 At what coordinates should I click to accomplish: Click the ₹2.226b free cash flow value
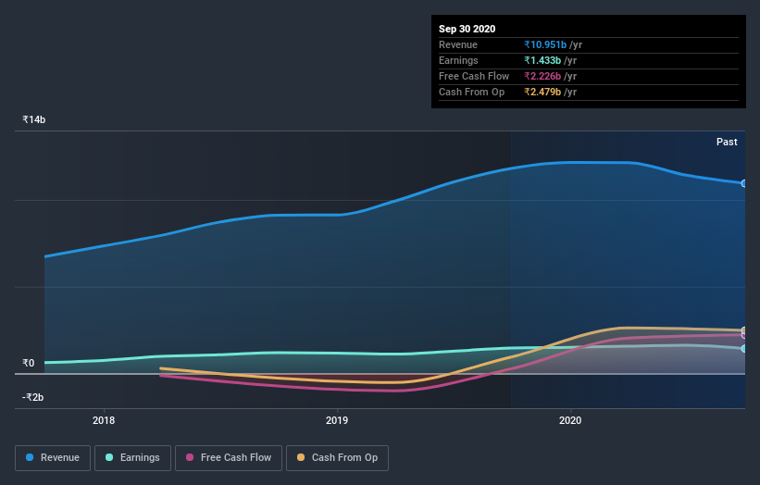click(x=542, y=76)
